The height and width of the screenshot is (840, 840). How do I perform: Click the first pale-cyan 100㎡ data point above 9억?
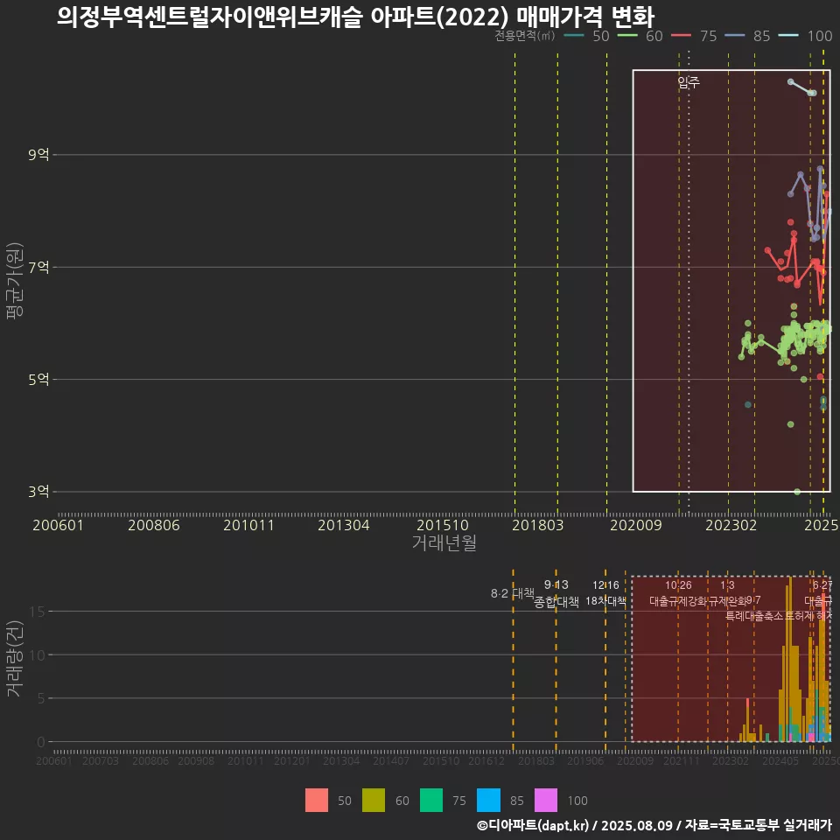click(791, 82)
